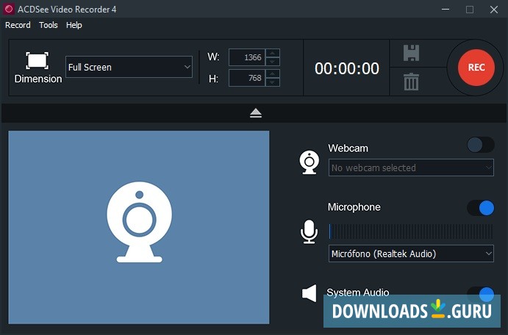Screen dimensions: 508x335
Task: Open the Full Screen dimension dropdown
Action: [129, 67]
